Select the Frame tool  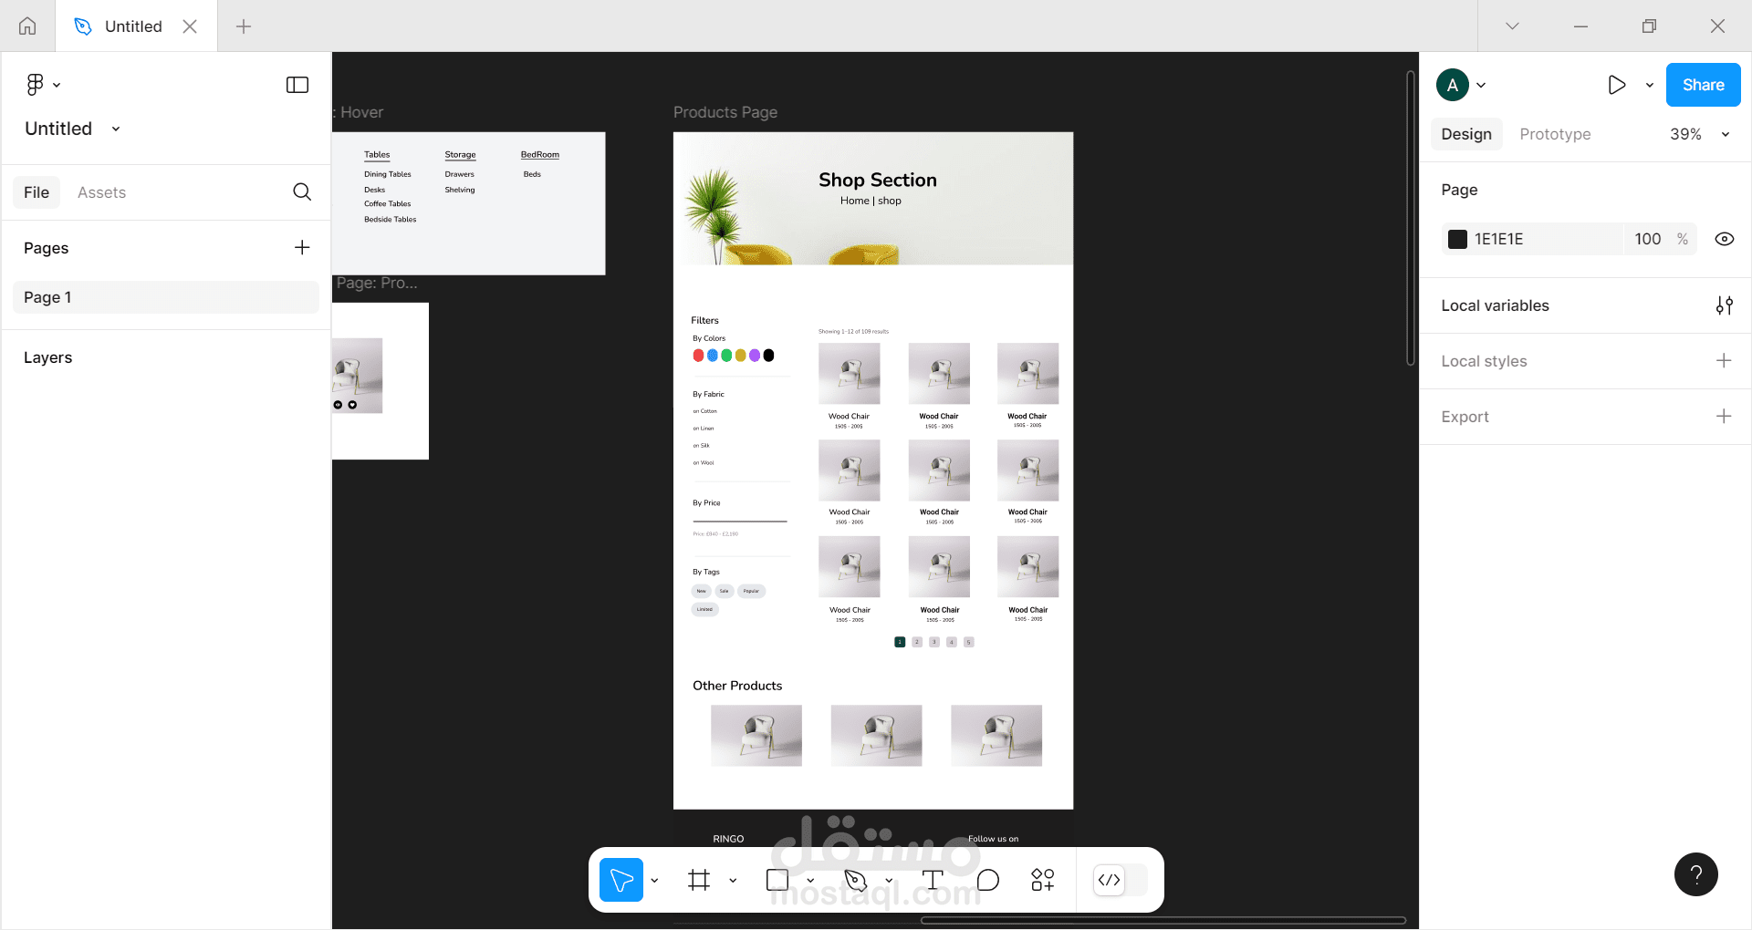point(699,880)
